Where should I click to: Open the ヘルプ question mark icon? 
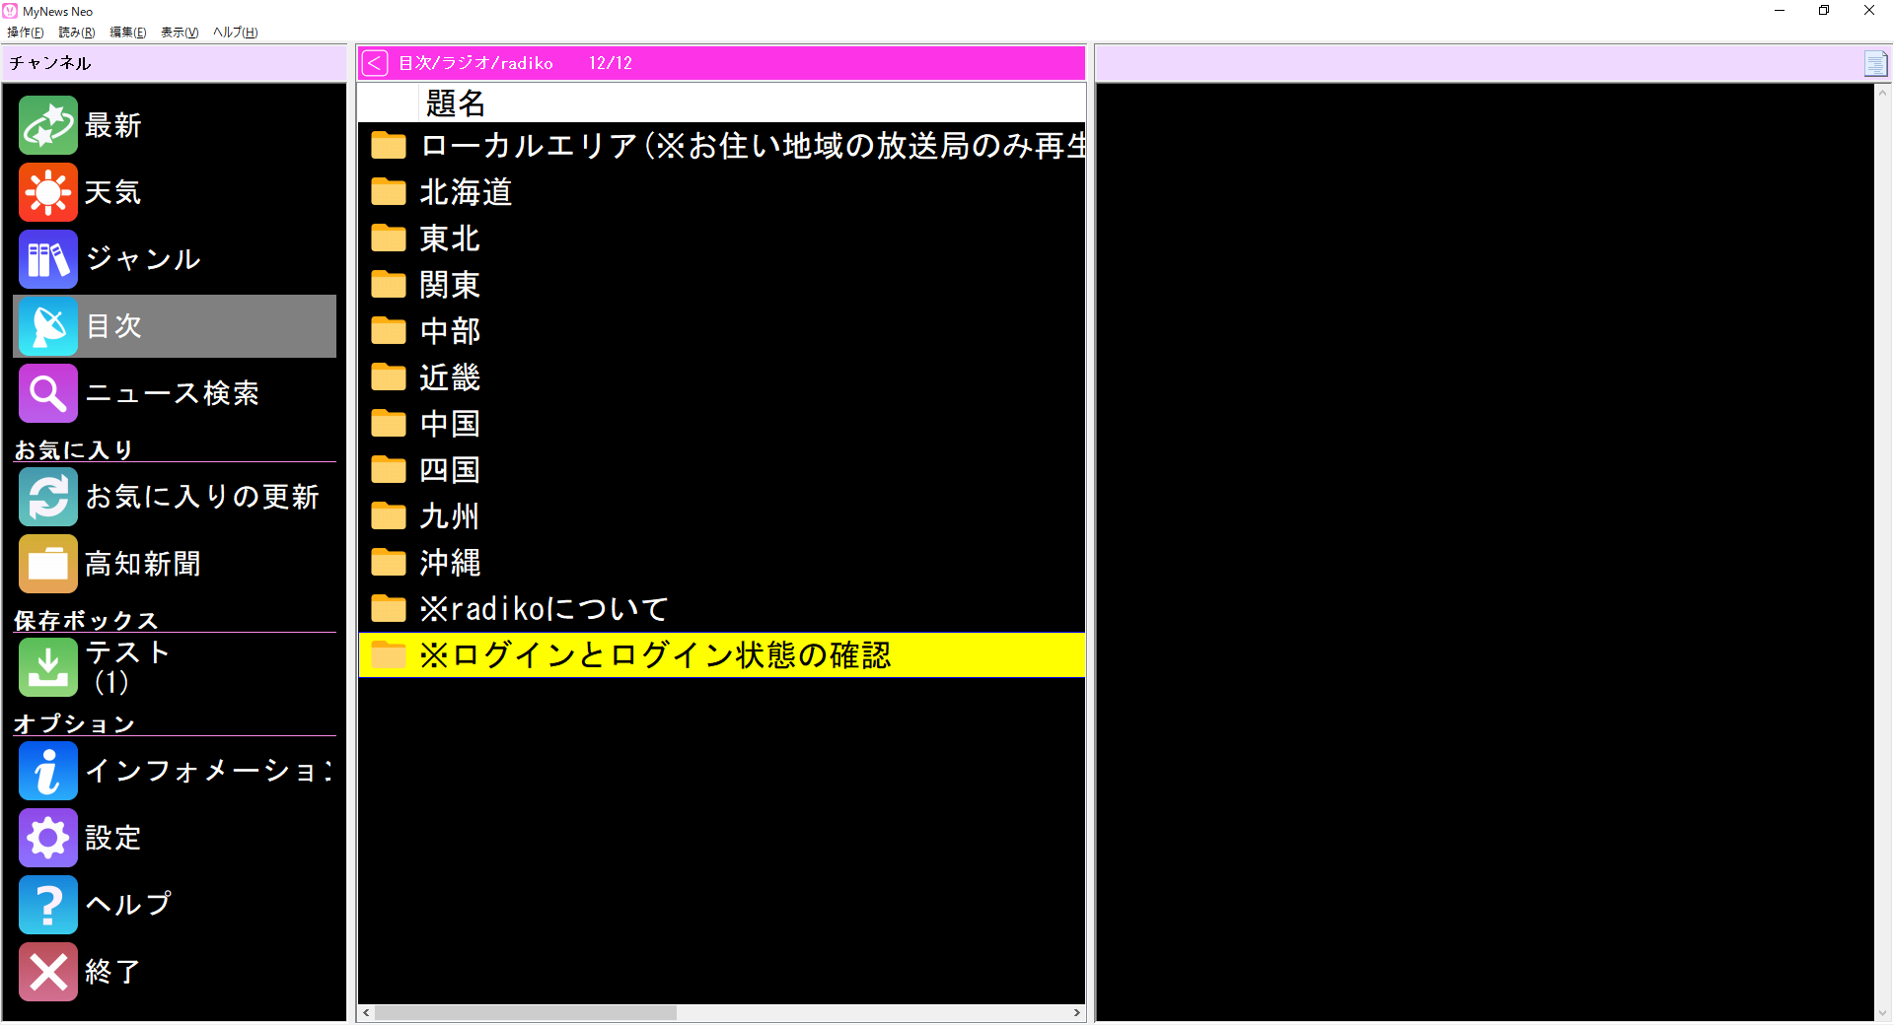47,905
